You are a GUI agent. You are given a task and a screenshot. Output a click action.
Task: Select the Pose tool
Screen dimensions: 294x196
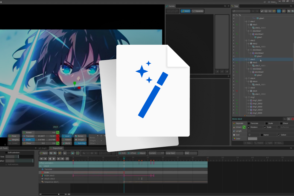coord(14,136)
